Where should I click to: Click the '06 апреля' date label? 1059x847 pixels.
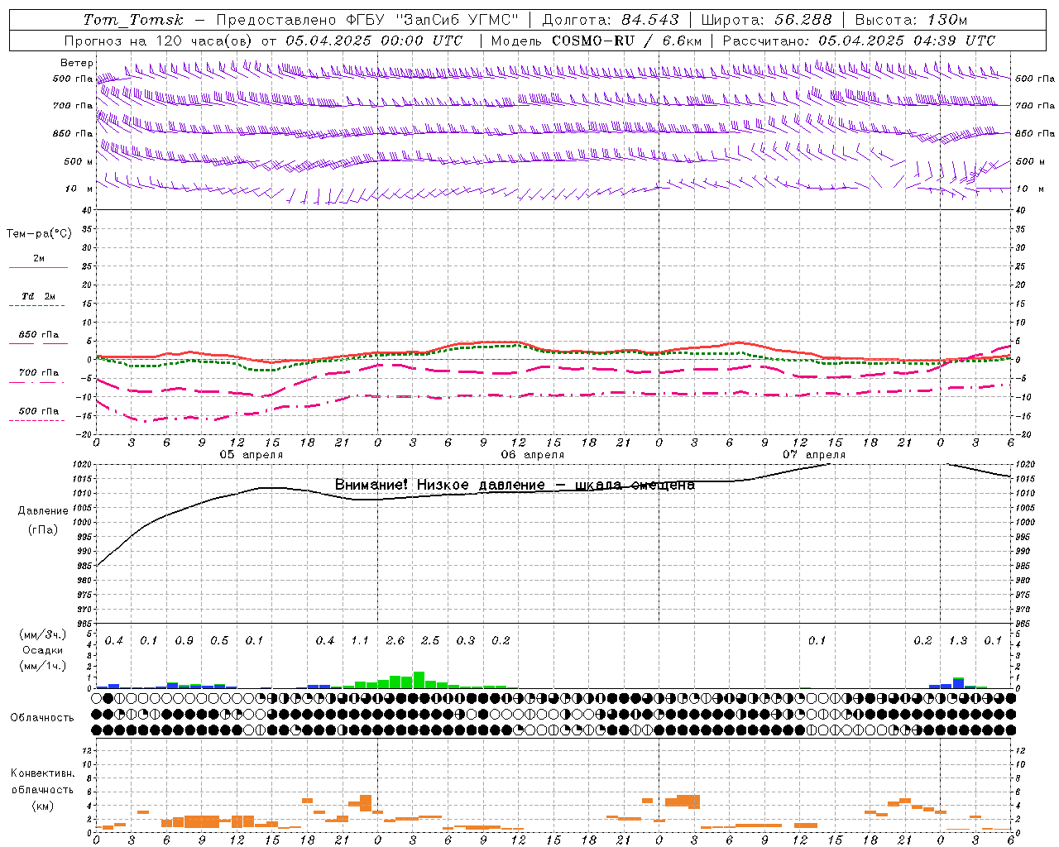(533, 455)
